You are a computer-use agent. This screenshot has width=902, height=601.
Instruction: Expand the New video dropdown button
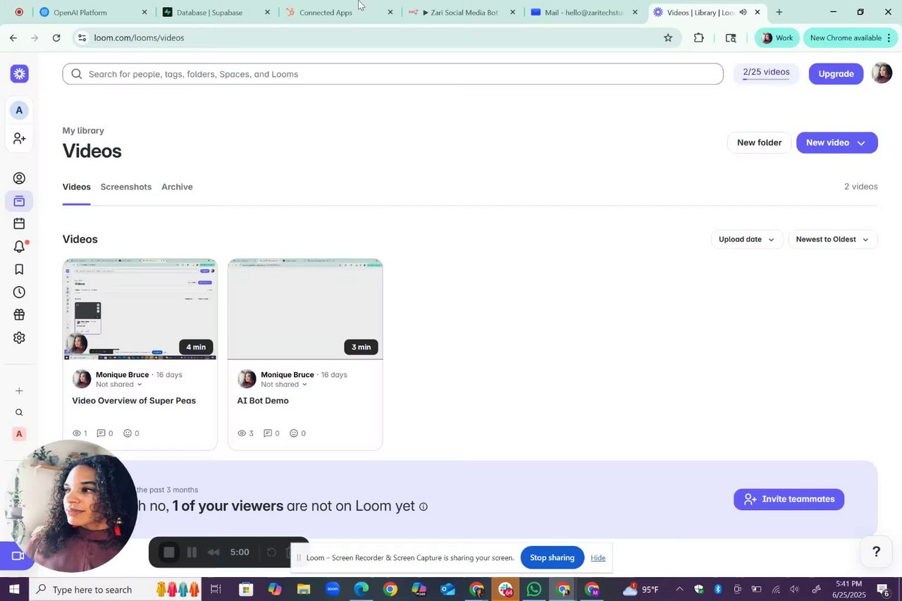tap(861, 143)
